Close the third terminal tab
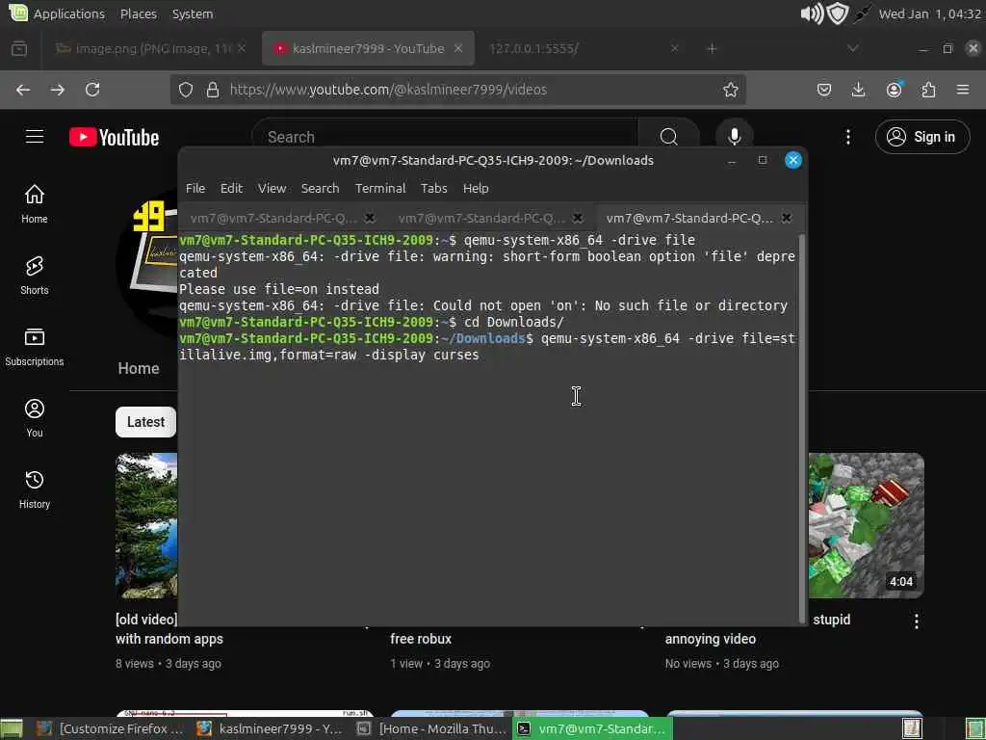The image size is (986, 740). coord(786,218)
